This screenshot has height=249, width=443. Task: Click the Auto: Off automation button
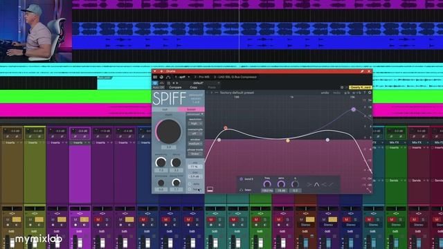click(x=159, y=88)
